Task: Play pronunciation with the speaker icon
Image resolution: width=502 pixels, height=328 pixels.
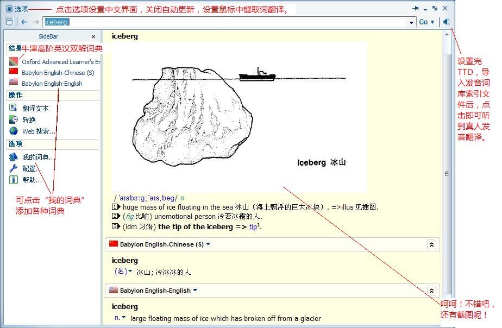Action: point(447,22)
